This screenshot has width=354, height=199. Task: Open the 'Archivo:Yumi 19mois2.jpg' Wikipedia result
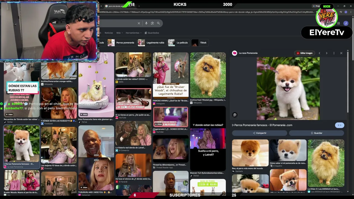[x=208, y=78]
